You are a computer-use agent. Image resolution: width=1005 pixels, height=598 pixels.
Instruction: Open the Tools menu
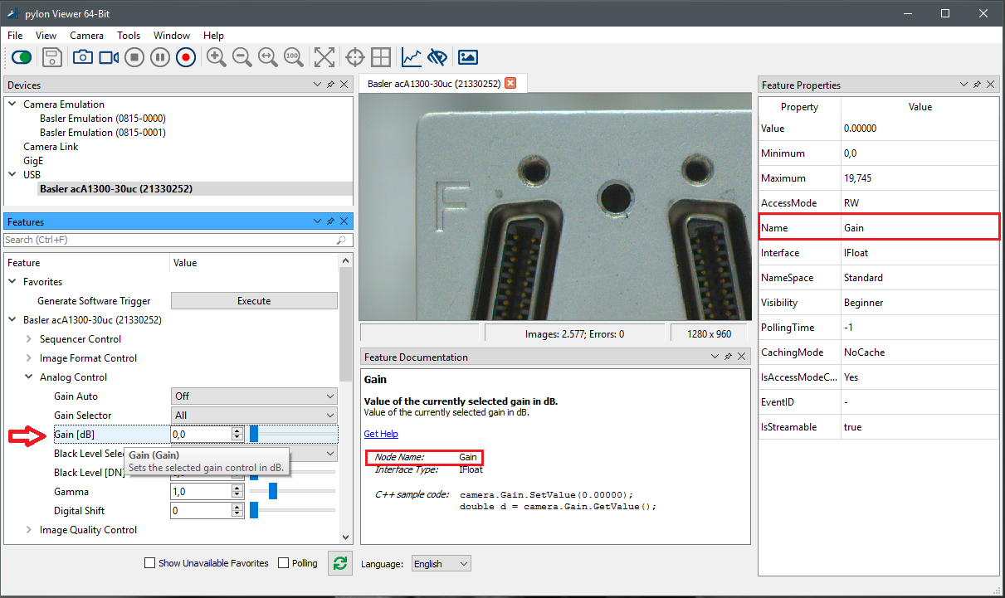(129, 36)
